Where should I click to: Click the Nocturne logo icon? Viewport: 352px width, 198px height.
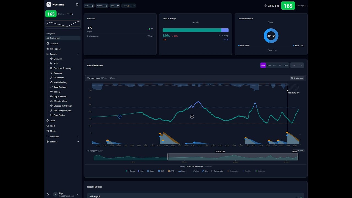coord(49,4)
